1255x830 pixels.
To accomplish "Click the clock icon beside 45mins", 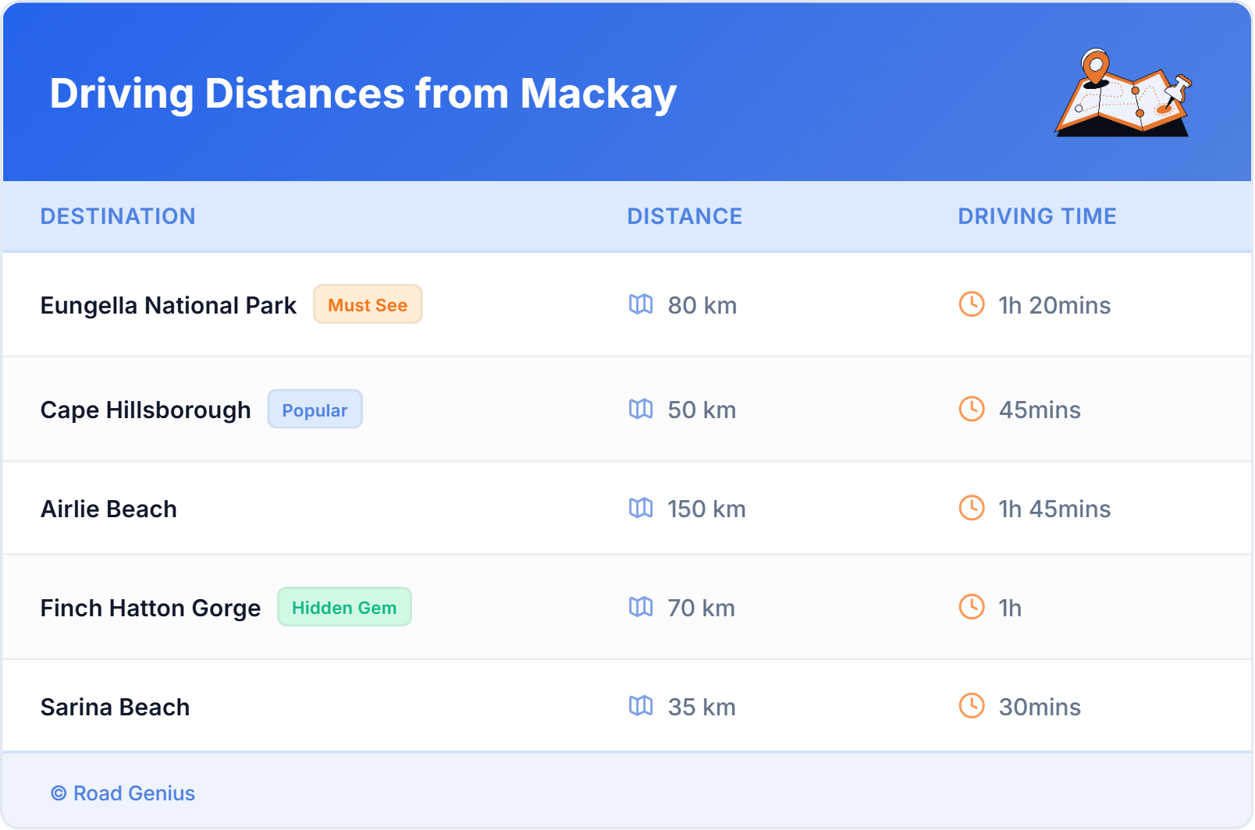I will 971,410.
